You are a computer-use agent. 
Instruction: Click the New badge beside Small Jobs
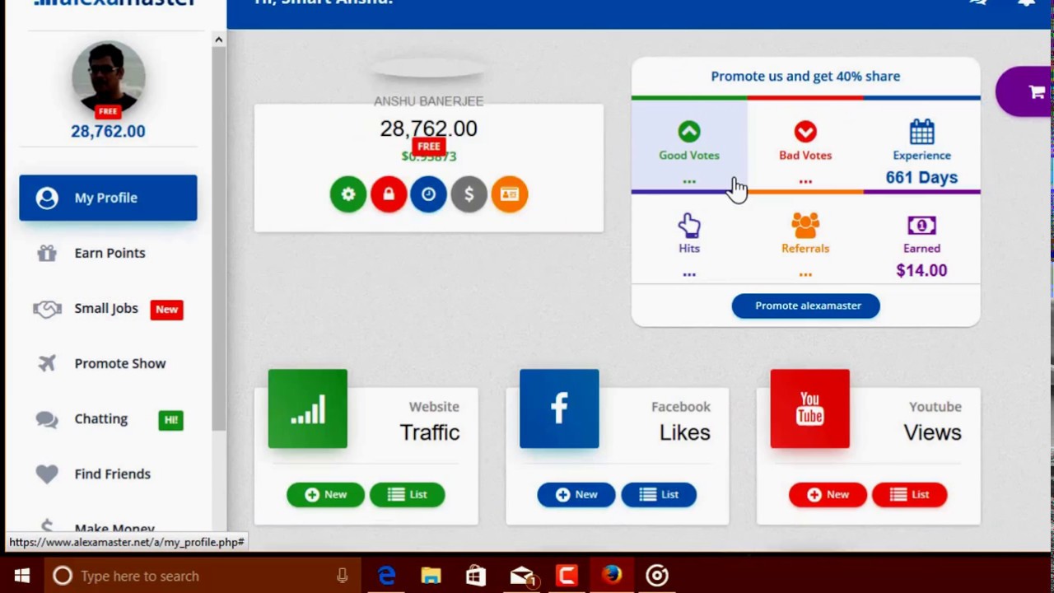pos(166,310)
